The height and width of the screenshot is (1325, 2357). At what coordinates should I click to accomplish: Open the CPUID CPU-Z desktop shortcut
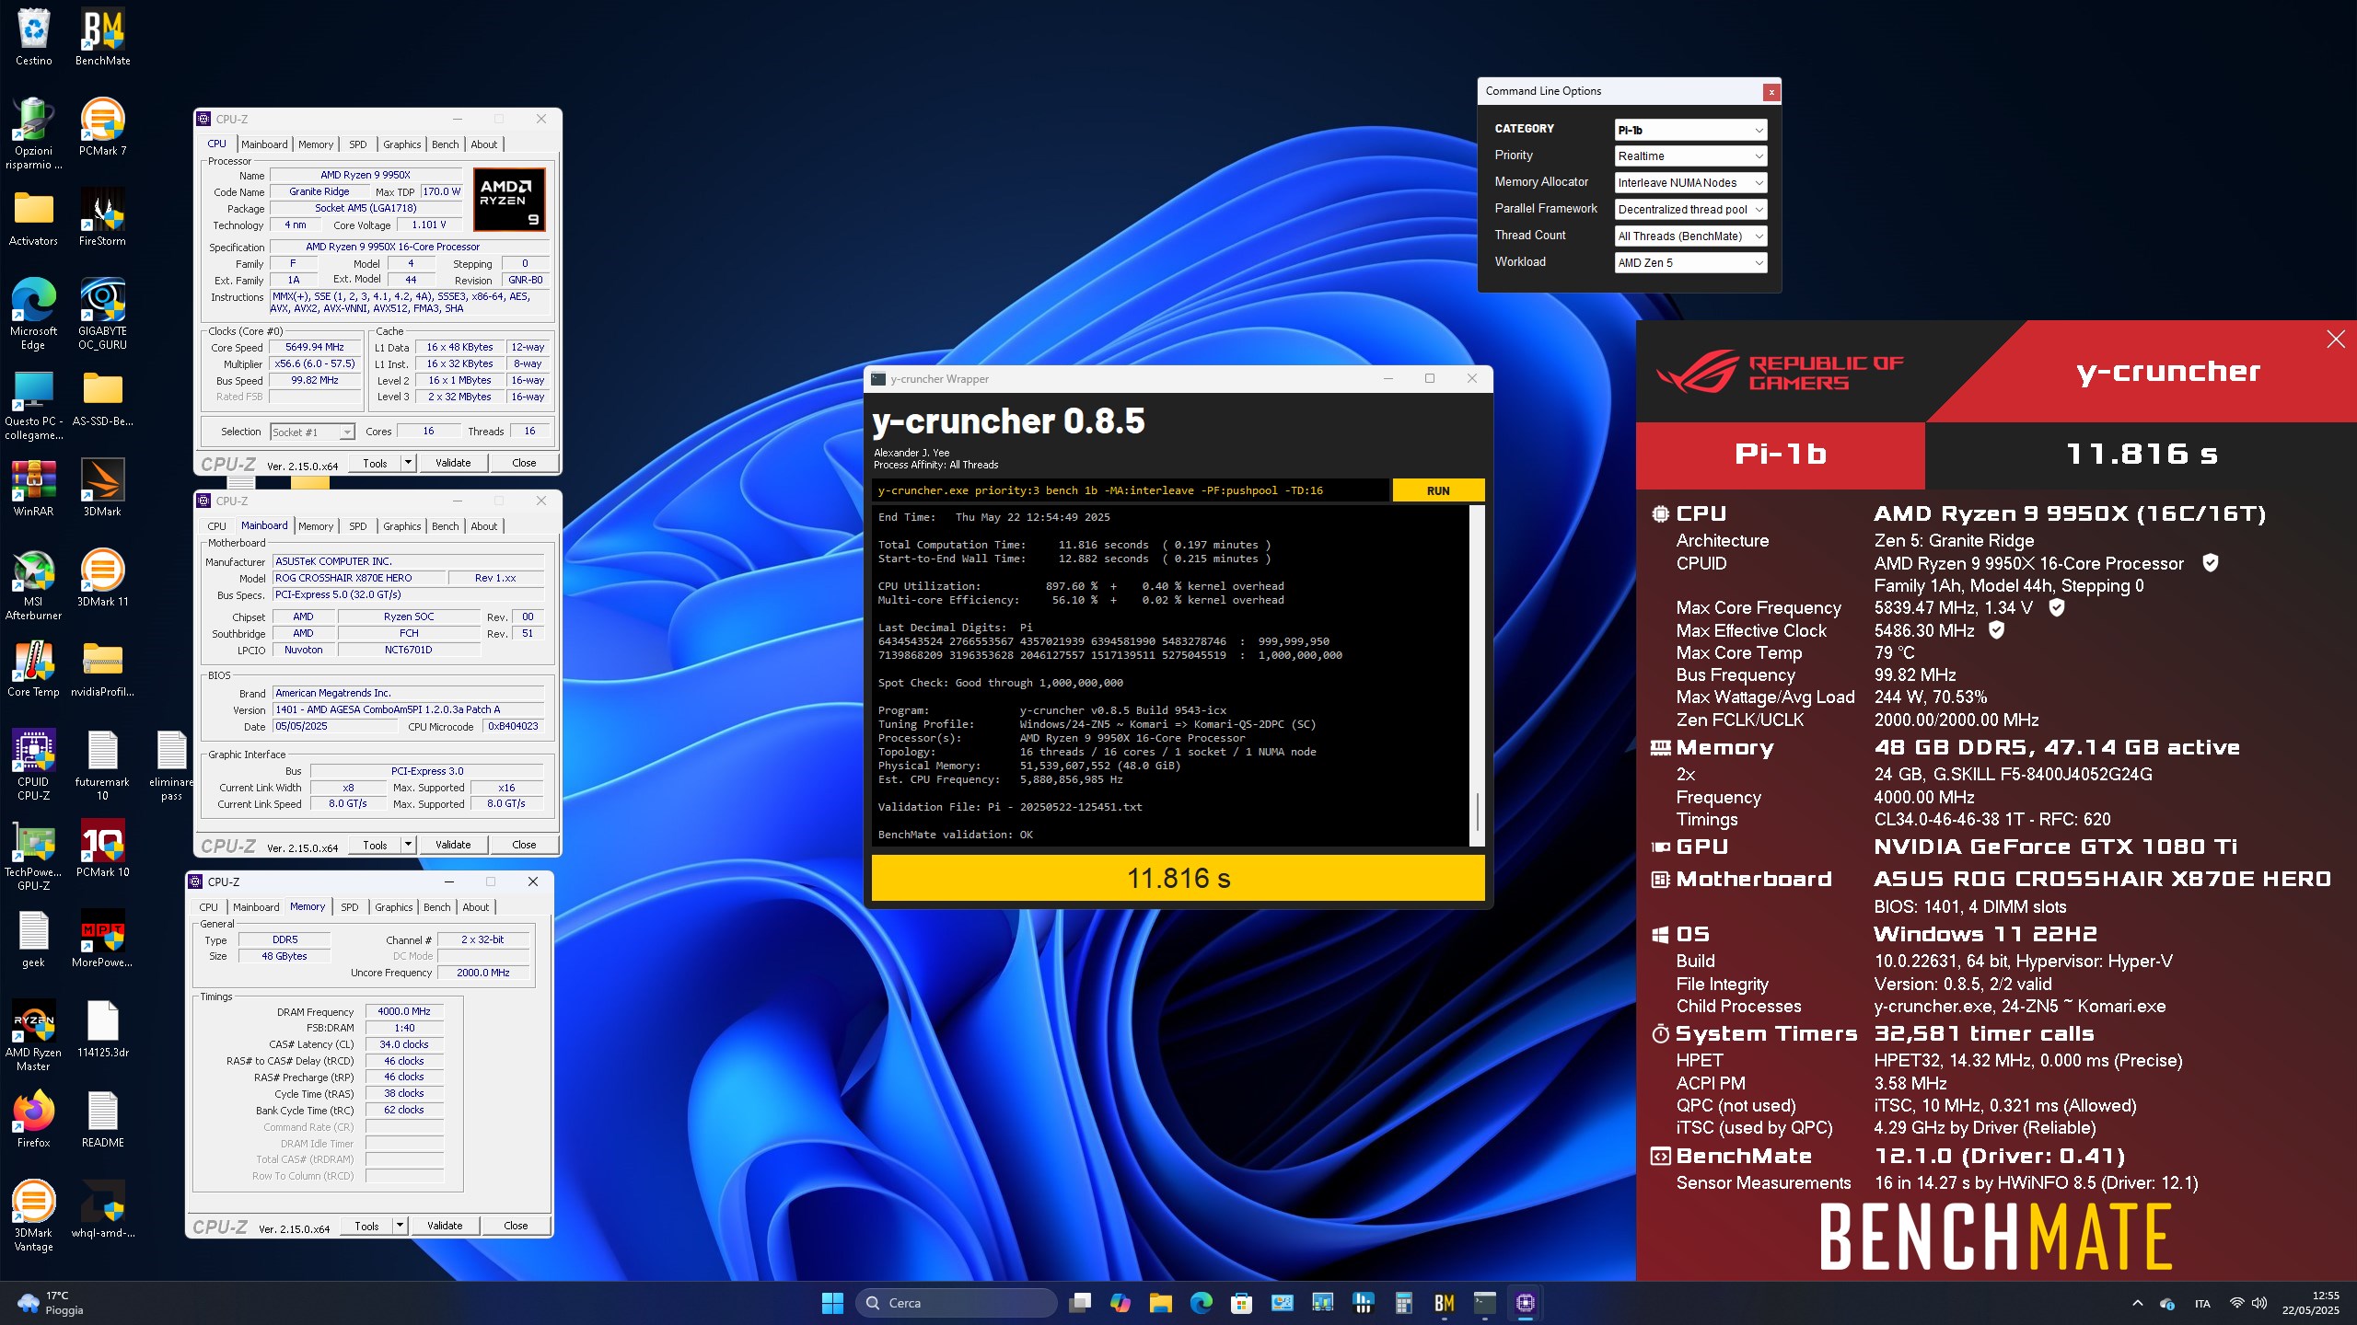tap(33, 765)
